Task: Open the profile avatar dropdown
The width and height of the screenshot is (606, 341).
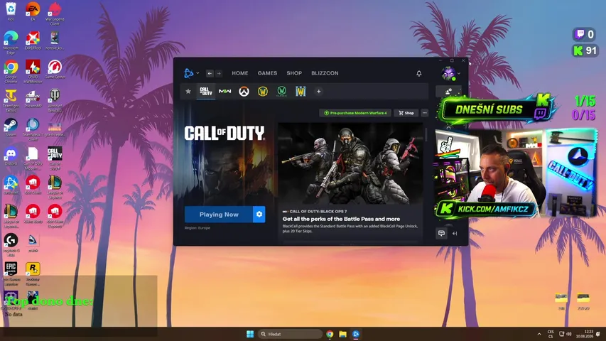Action: click(450, 73)
